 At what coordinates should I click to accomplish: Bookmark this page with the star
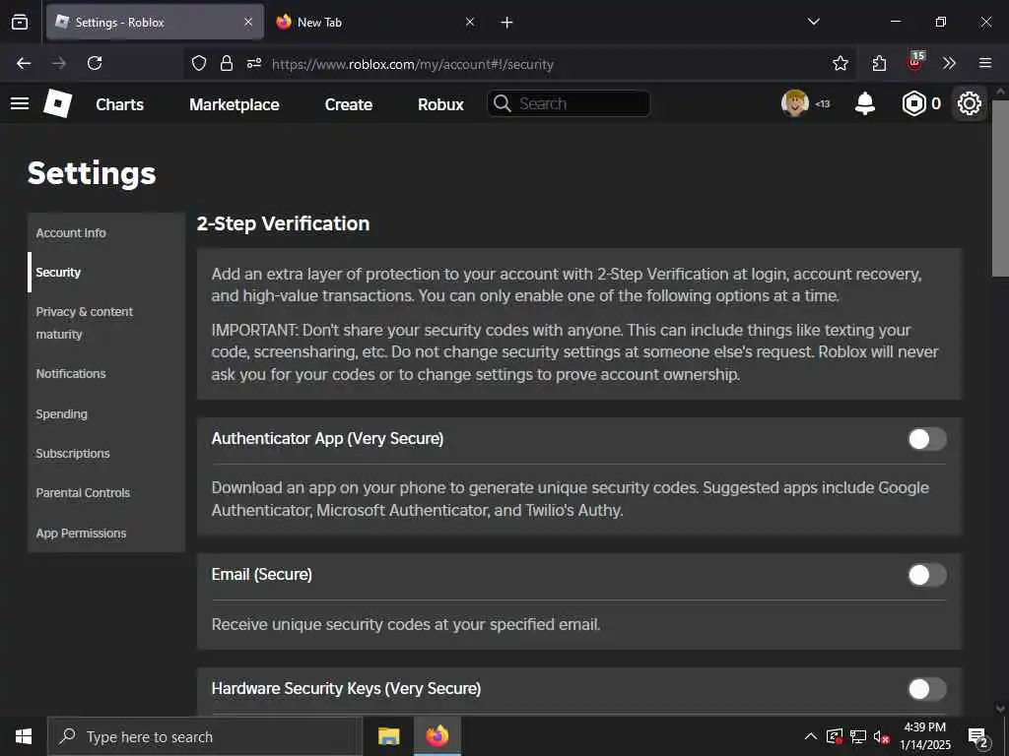(x=840, y=63)
